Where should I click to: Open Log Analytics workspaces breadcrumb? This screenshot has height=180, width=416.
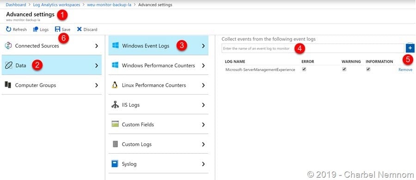56,5
